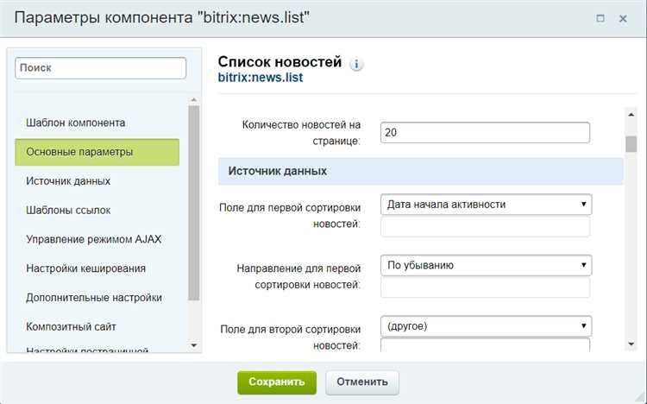Viewport: 647px width, 404px height.
Task: Click parameters panel scroll up arrow
Action: [x=631, y=115]
